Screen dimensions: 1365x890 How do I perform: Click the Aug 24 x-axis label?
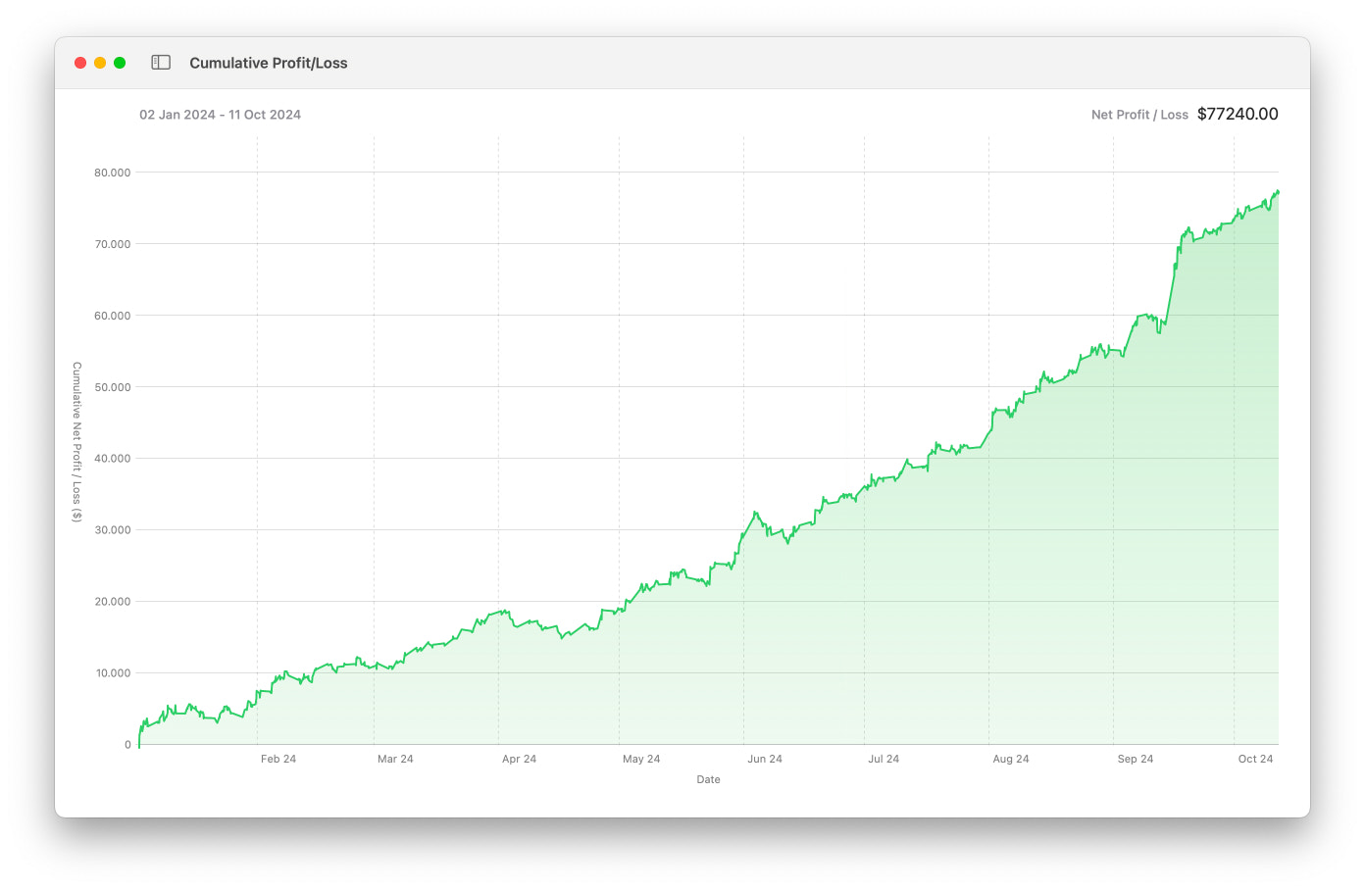pos(1011,759)
